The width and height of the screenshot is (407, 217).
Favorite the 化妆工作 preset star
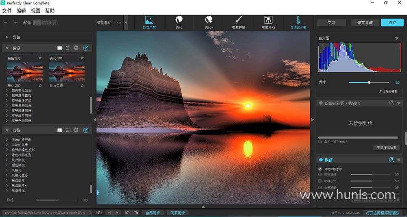point(82,85)
